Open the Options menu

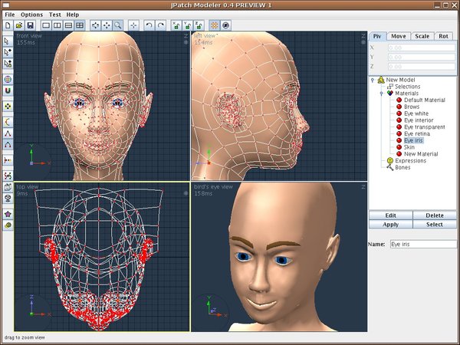(32, 15)
